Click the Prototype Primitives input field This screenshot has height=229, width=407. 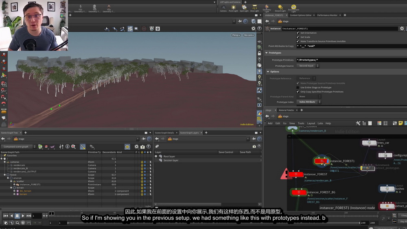point(352,60)
